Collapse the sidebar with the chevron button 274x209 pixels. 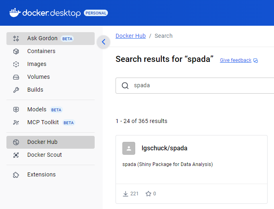[x=104, y=42]
